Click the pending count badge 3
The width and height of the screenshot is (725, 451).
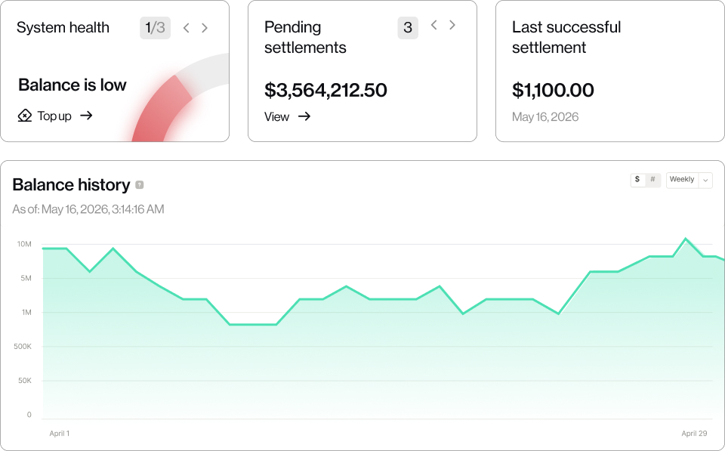[408, 28]
